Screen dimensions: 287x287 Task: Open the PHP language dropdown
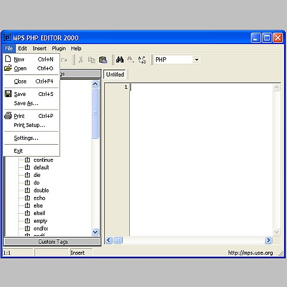[x=196, y=60]
